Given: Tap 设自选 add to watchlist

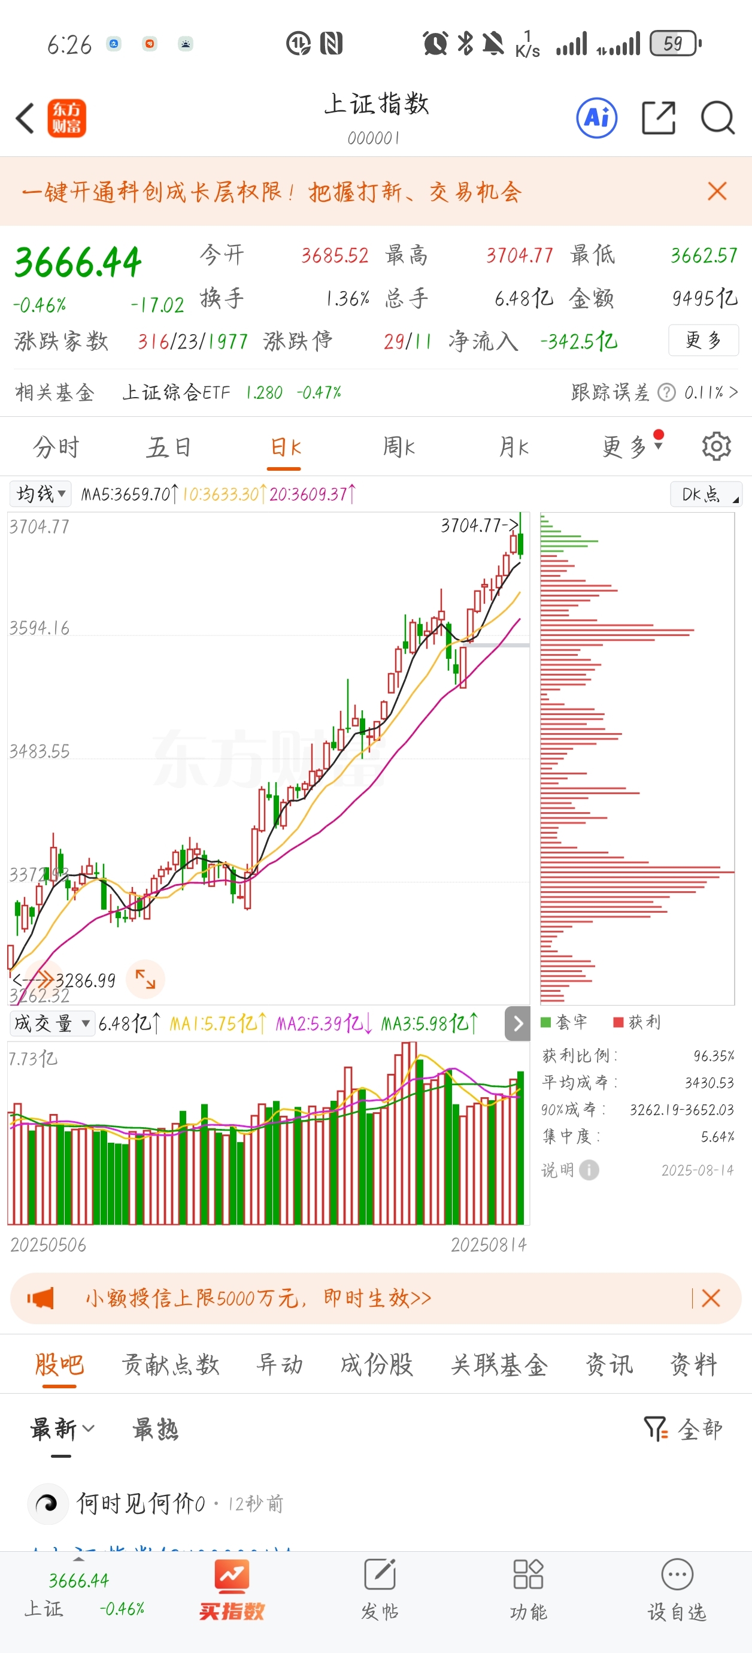Looking at the screenshot, I should pyautogui.click(x=677, y=1590).
